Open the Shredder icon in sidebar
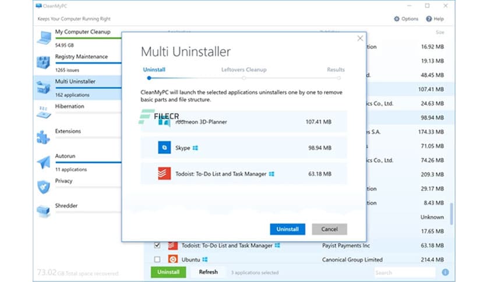Image resolution: width=487 pixels, height=282 pixels. tap(43, 211)
